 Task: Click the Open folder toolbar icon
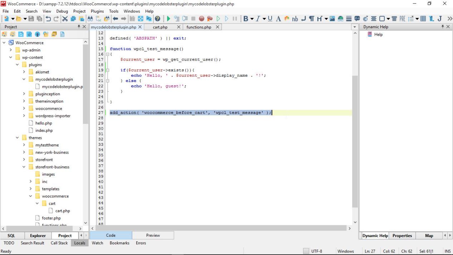(19, 19)
